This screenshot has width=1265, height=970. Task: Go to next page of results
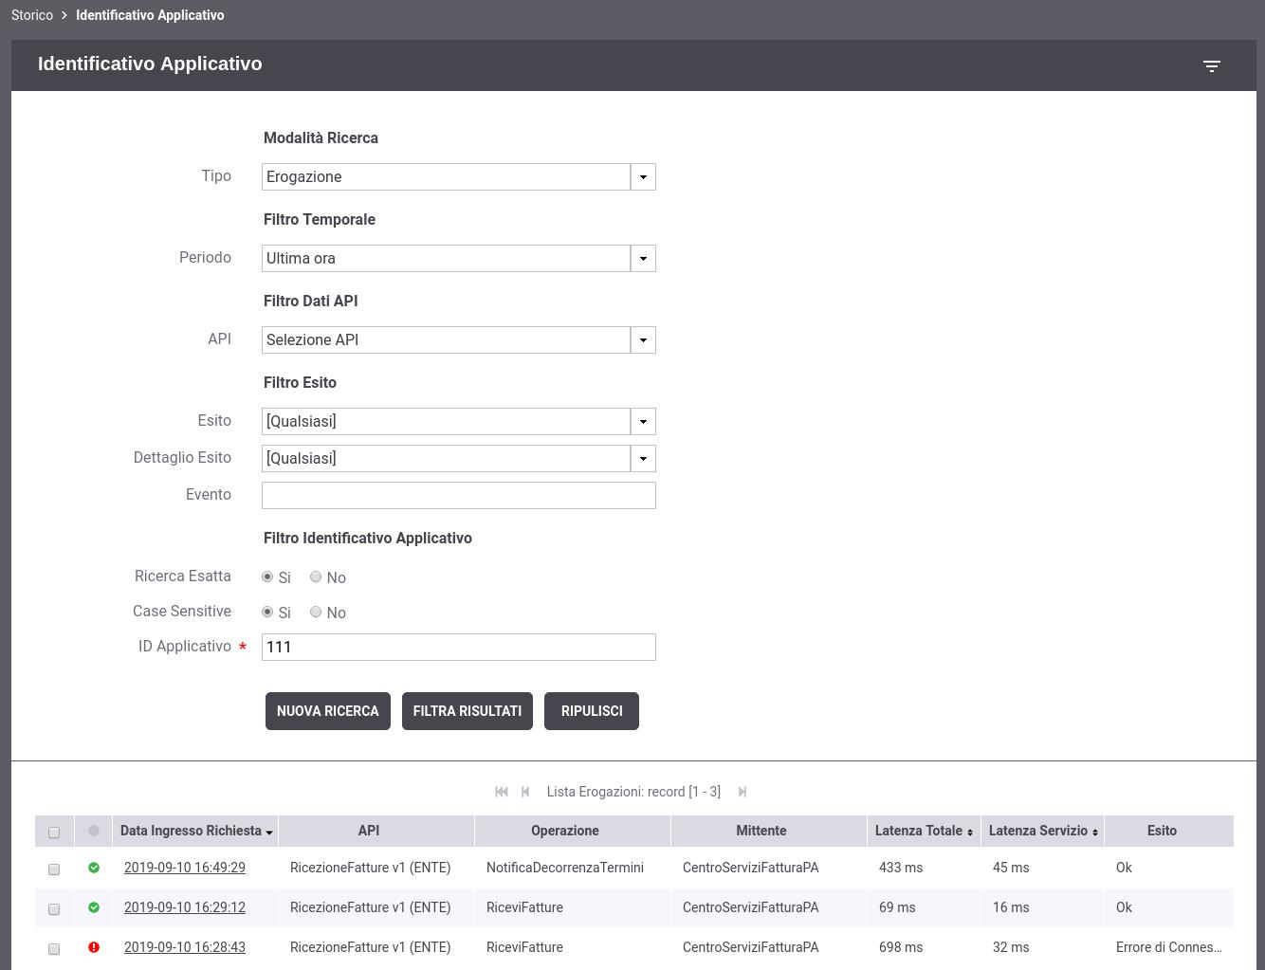742,792
